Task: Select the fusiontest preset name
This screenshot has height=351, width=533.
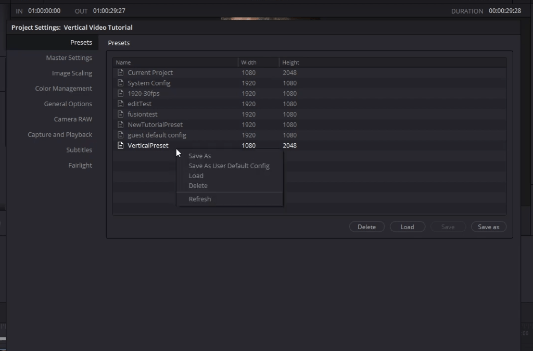Action: pos(143,114)
